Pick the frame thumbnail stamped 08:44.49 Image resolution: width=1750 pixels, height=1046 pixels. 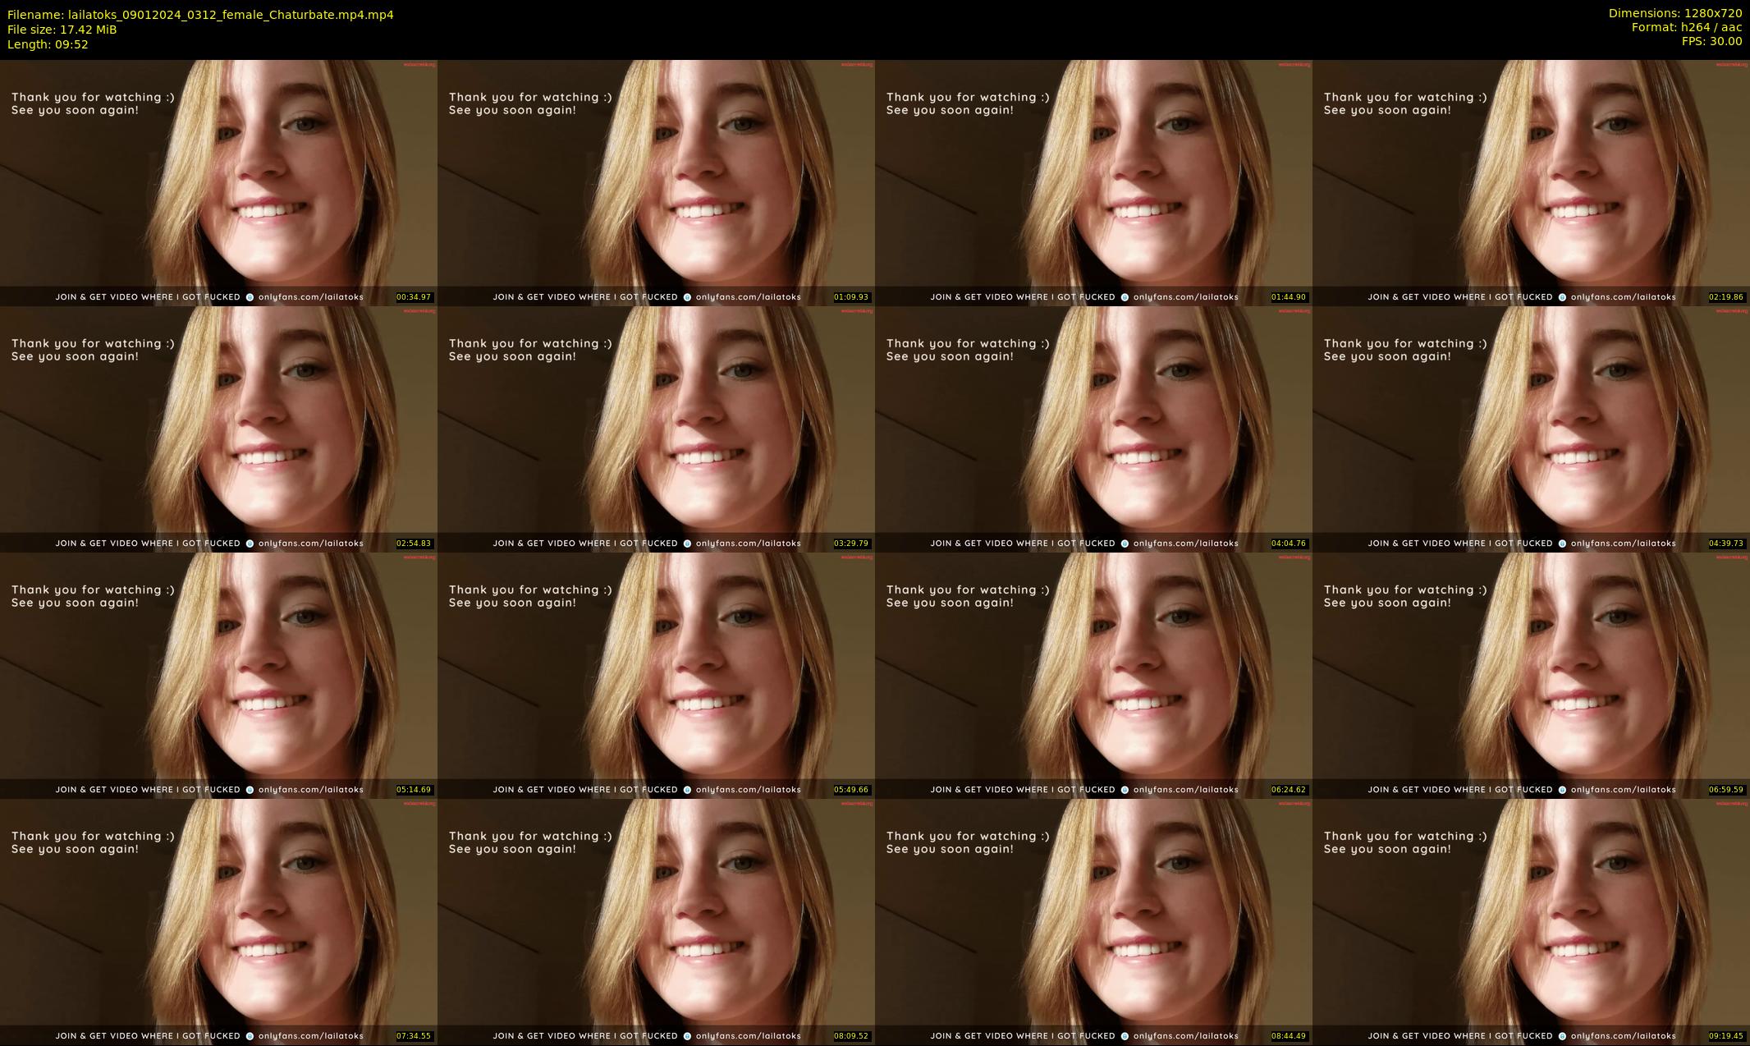pyautogui.click(x=1093, y=921)
